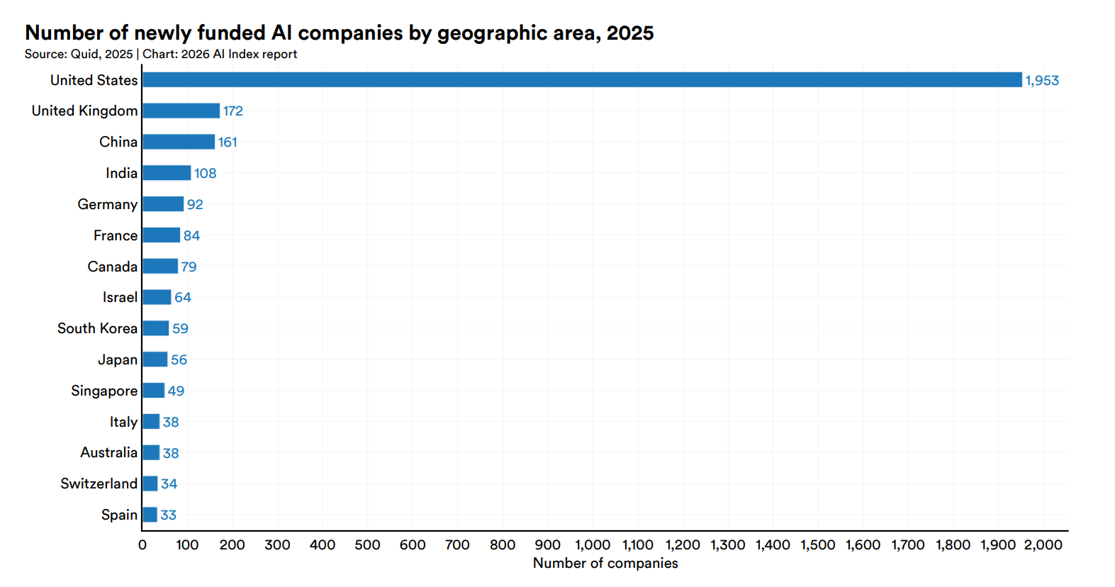
Task: Click the France axis label
Action: tap(115, 235)
